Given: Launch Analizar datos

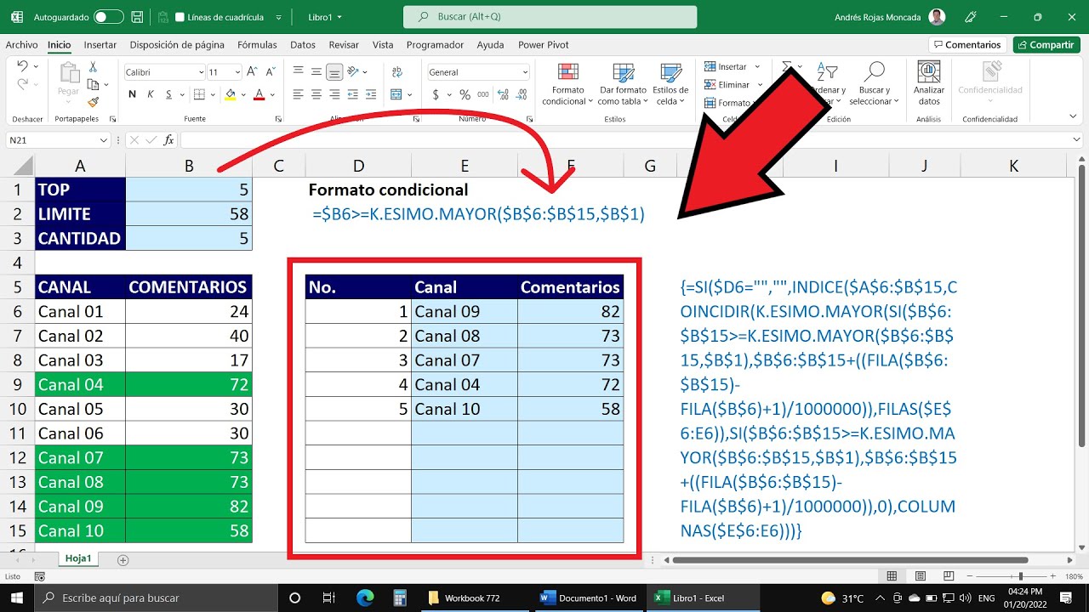Looking at the screenshot, I should 927,83.
